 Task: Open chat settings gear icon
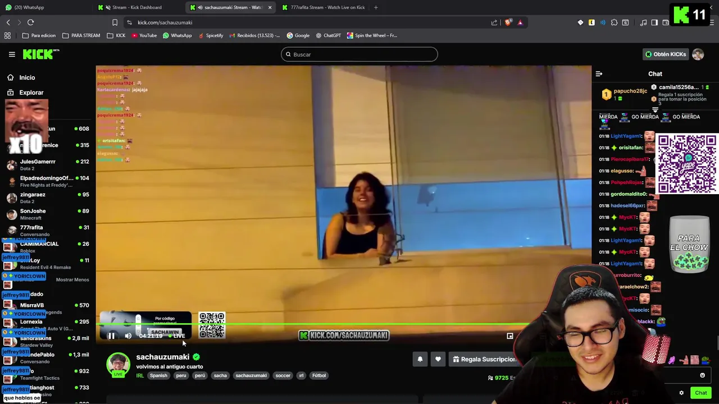681,393
